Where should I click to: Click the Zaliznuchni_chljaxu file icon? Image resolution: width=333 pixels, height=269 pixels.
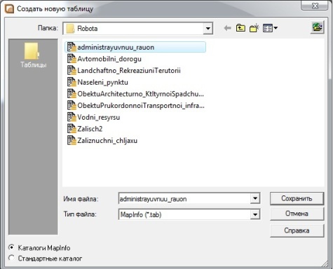click(72, 140)
